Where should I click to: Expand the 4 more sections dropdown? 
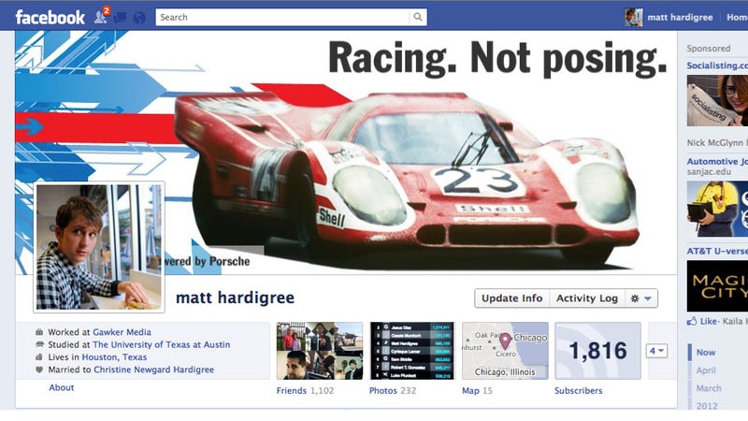(x=656, y=351)
